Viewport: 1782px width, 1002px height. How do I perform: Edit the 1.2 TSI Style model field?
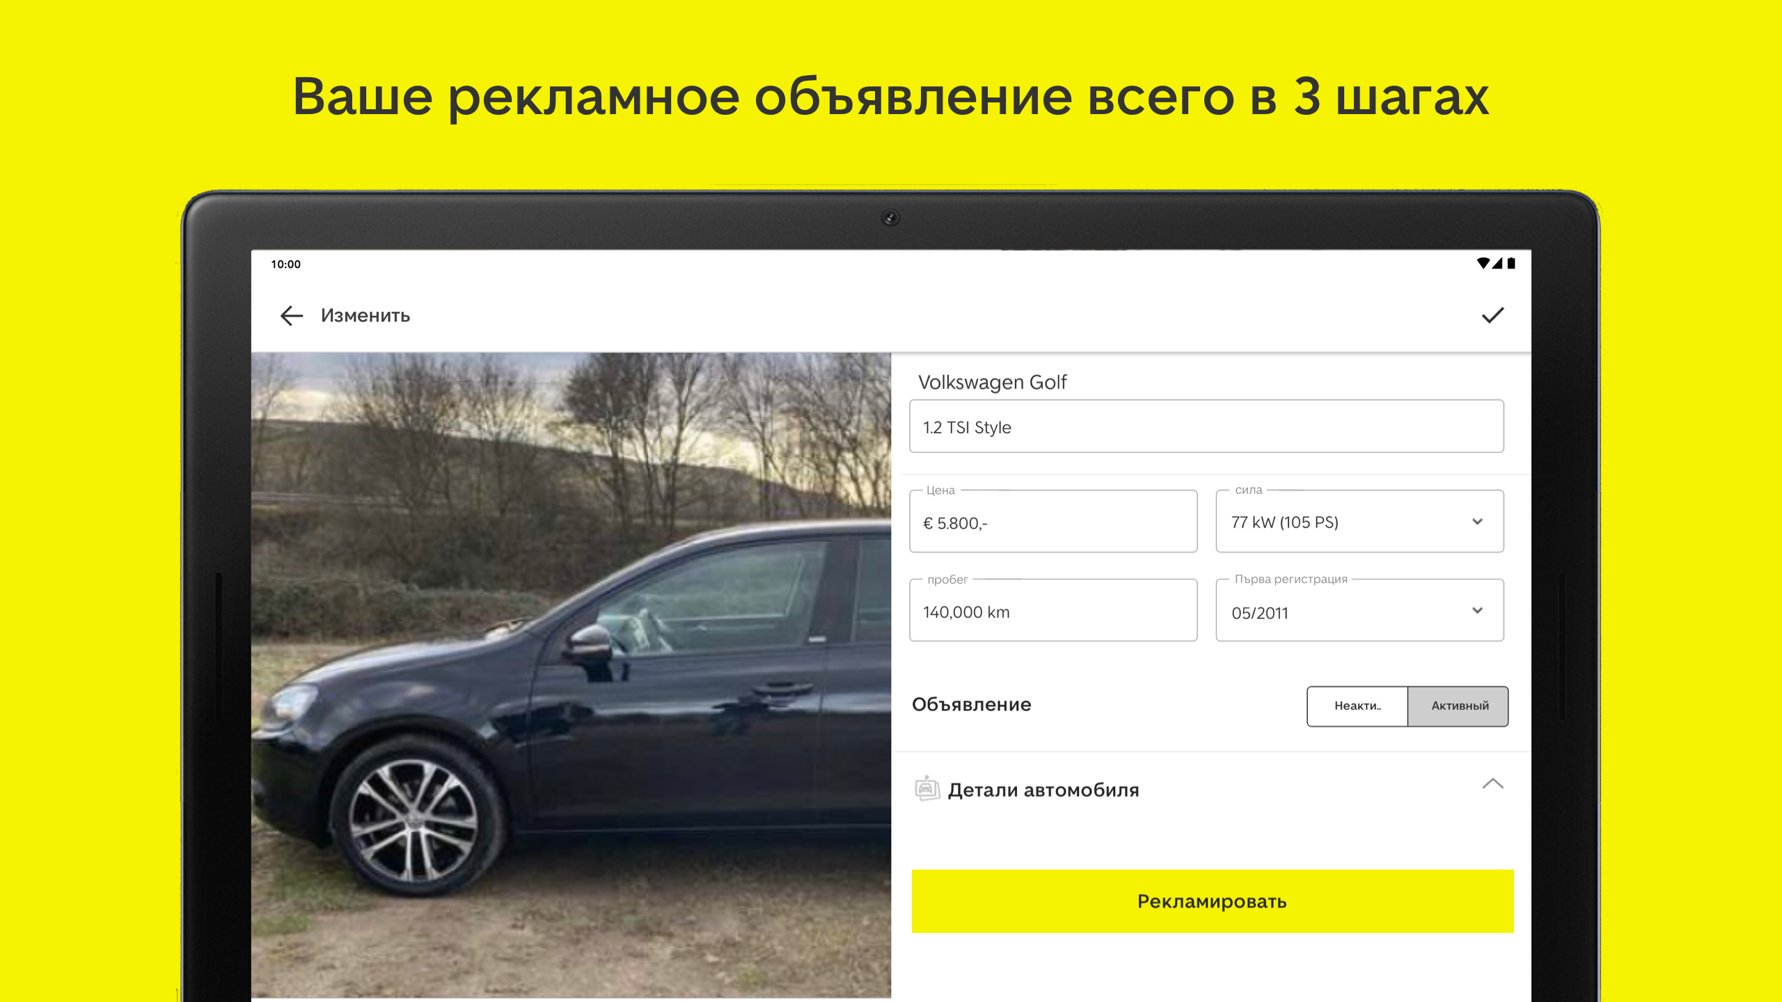pos(1206,427)
